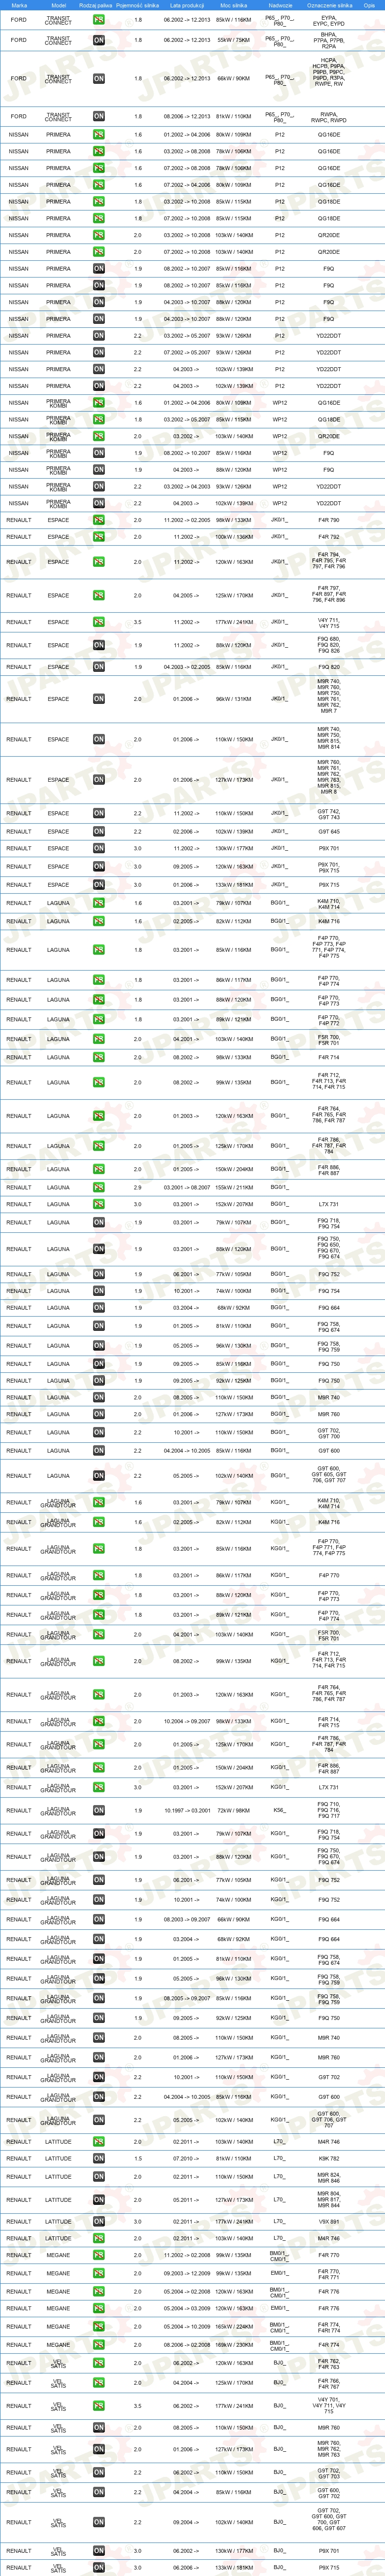
Task: Click ON icon for Espace G9T 645 row
Action: click(98, 832)
